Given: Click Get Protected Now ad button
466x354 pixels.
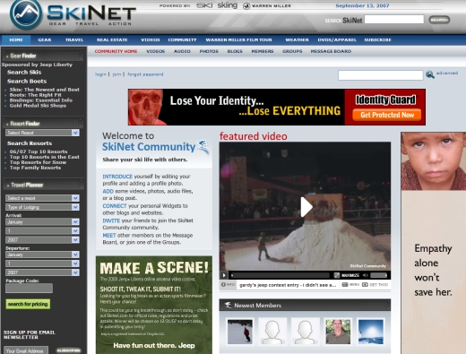Looking at the screenshot, I should (x=387, y=115).
